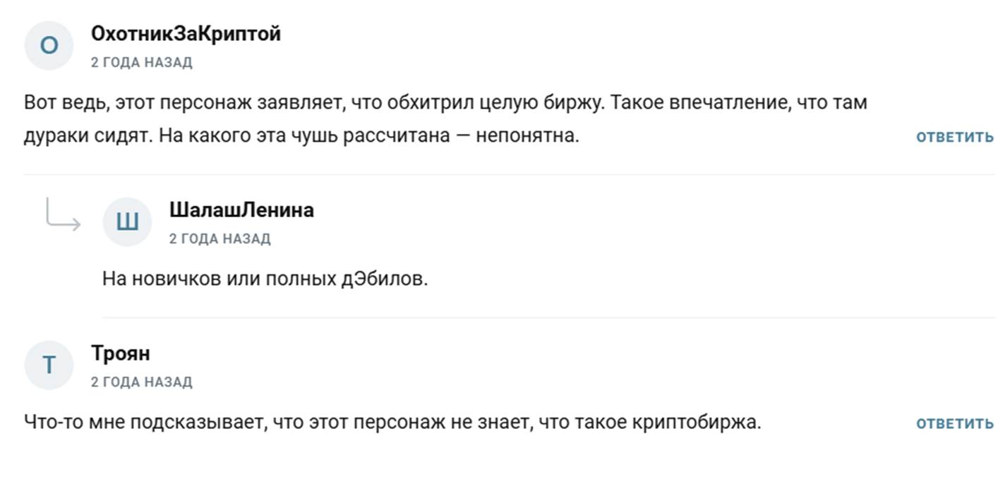Reply to ОхотникЗаКриптой via ОТВЕТИТЬ
Screen dimensions: 998x481
point(955,137)
